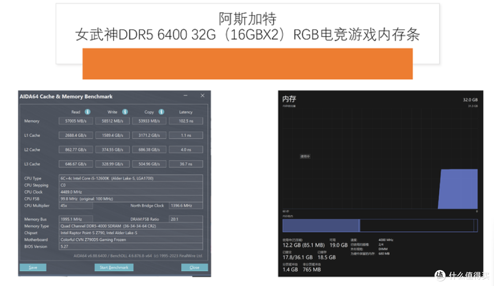Select L3 Cache copy 504.96 GB/s
This screenshot has width=494, height=286.
[x=149, y=164]
